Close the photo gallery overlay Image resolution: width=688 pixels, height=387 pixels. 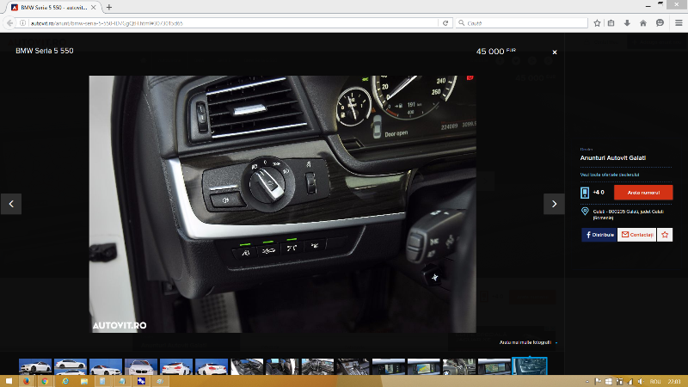click(555, 52)
